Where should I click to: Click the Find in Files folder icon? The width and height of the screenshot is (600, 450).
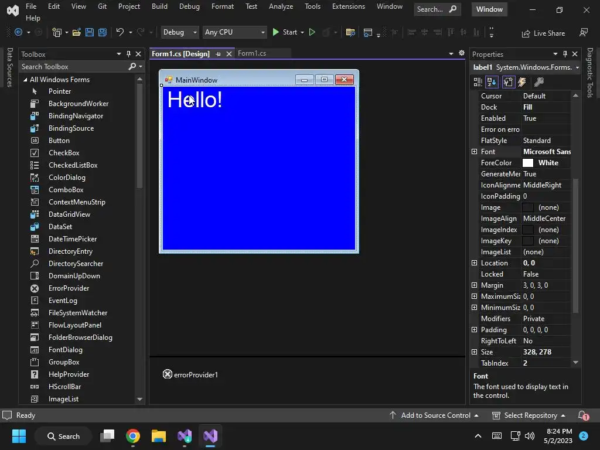[350, 33]
